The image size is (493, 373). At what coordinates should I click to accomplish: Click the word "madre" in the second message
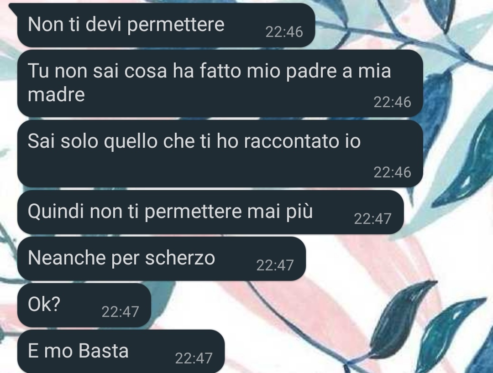(56, 94)
